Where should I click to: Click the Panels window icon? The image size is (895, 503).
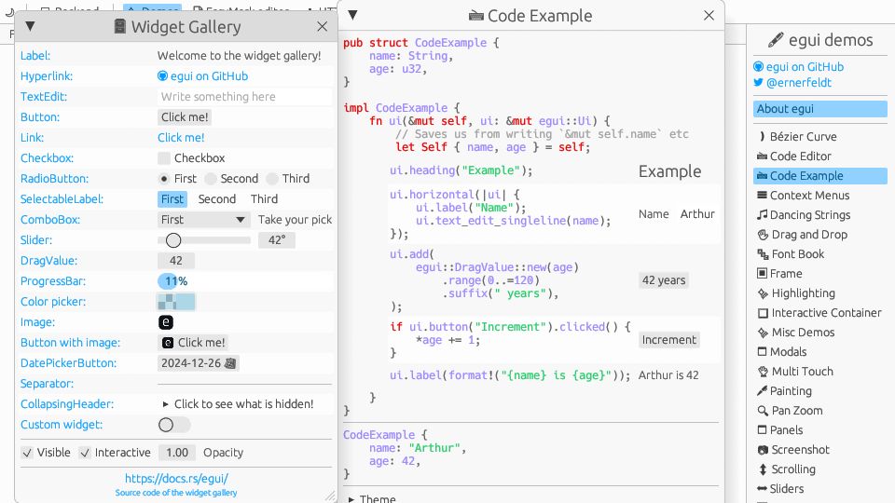(762, 430)
